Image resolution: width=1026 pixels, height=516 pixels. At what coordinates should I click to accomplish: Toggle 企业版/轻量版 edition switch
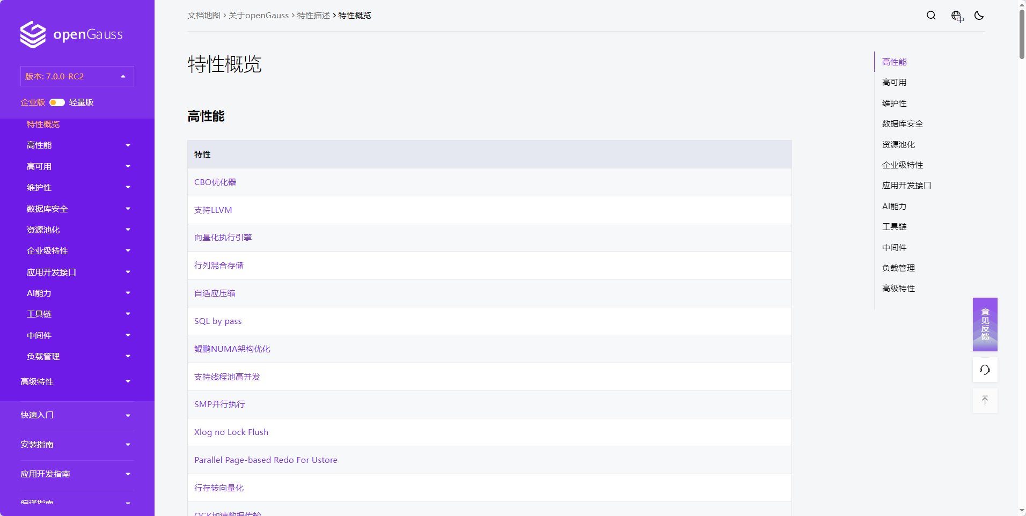tap(57, 102)
